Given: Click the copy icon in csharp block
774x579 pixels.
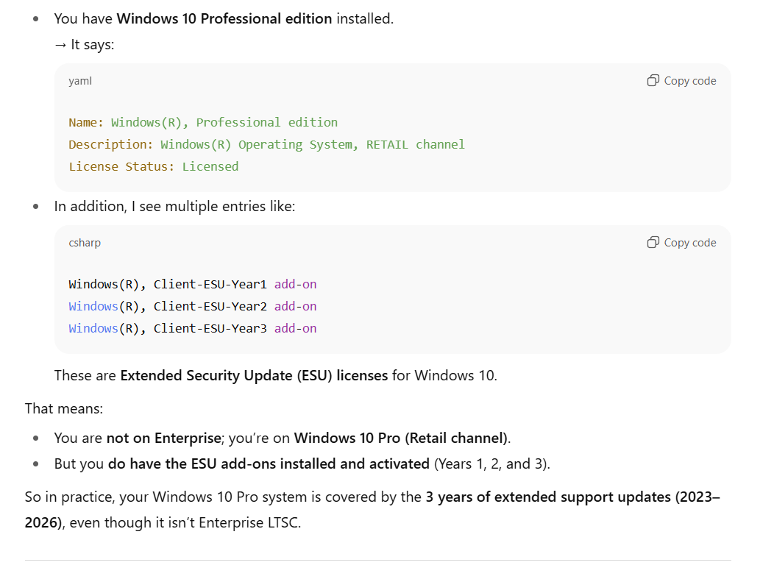Looking at the screenshot, I should (x=653, y=242).
